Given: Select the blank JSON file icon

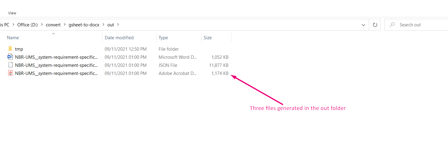Looking at the screenshot, I should point(10,65).
